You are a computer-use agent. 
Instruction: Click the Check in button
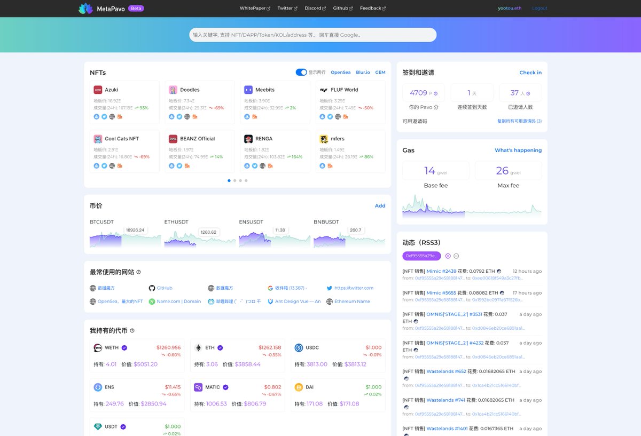tap(530, 73)
